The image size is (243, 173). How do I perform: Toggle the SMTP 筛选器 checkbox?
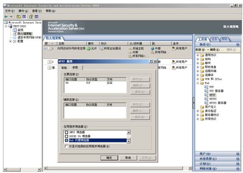67,132
